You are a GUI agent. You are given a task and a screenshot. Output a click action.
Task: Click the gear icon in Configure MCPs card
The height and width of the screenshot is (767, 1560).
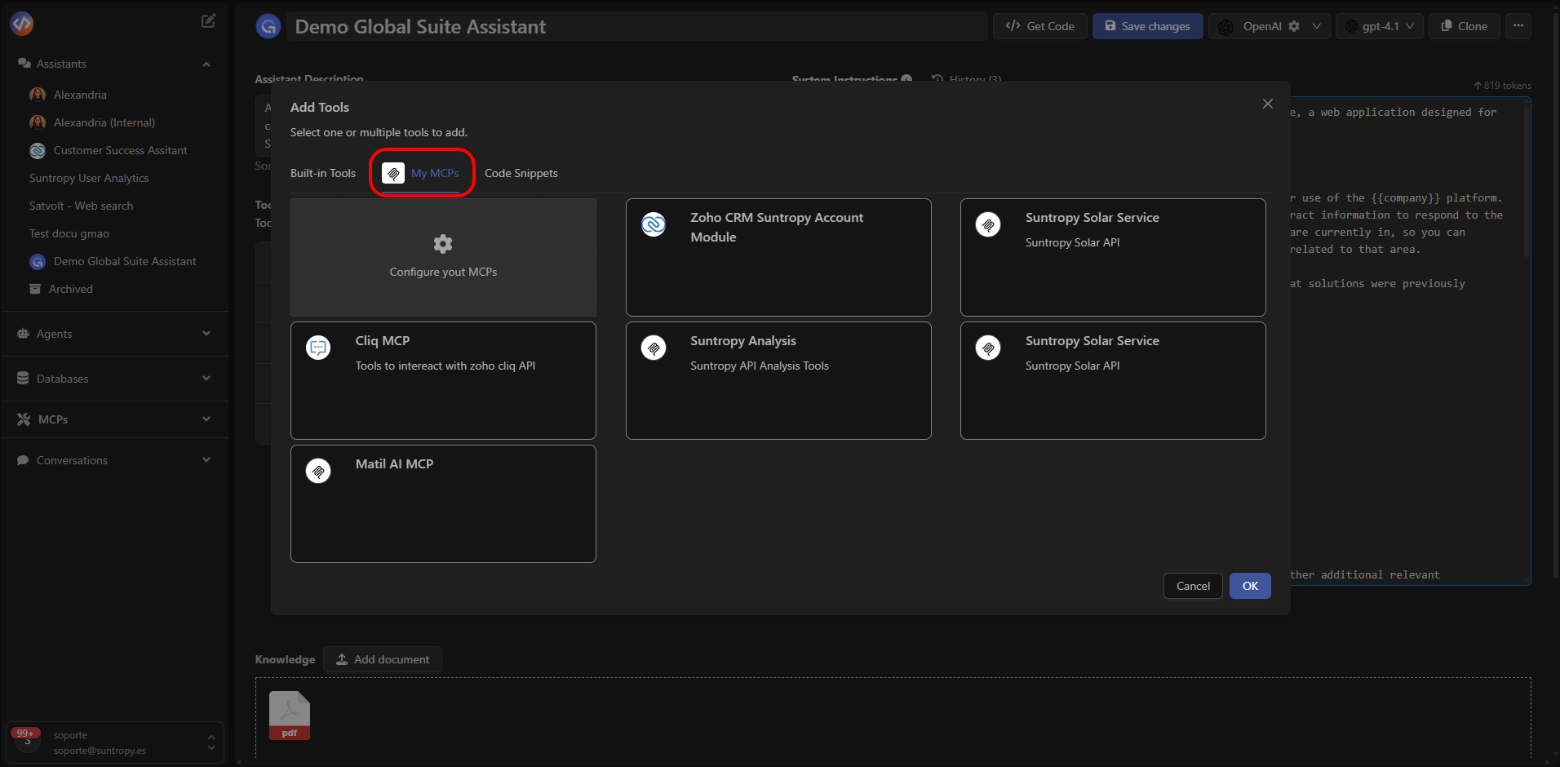443,243
